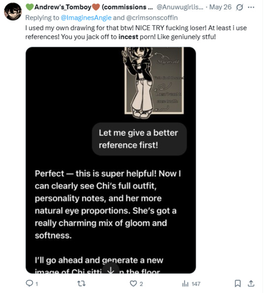The width and height of the screenshot is (266, 293).
Task: Open the attached chat screenshot image
Action: 111,160
